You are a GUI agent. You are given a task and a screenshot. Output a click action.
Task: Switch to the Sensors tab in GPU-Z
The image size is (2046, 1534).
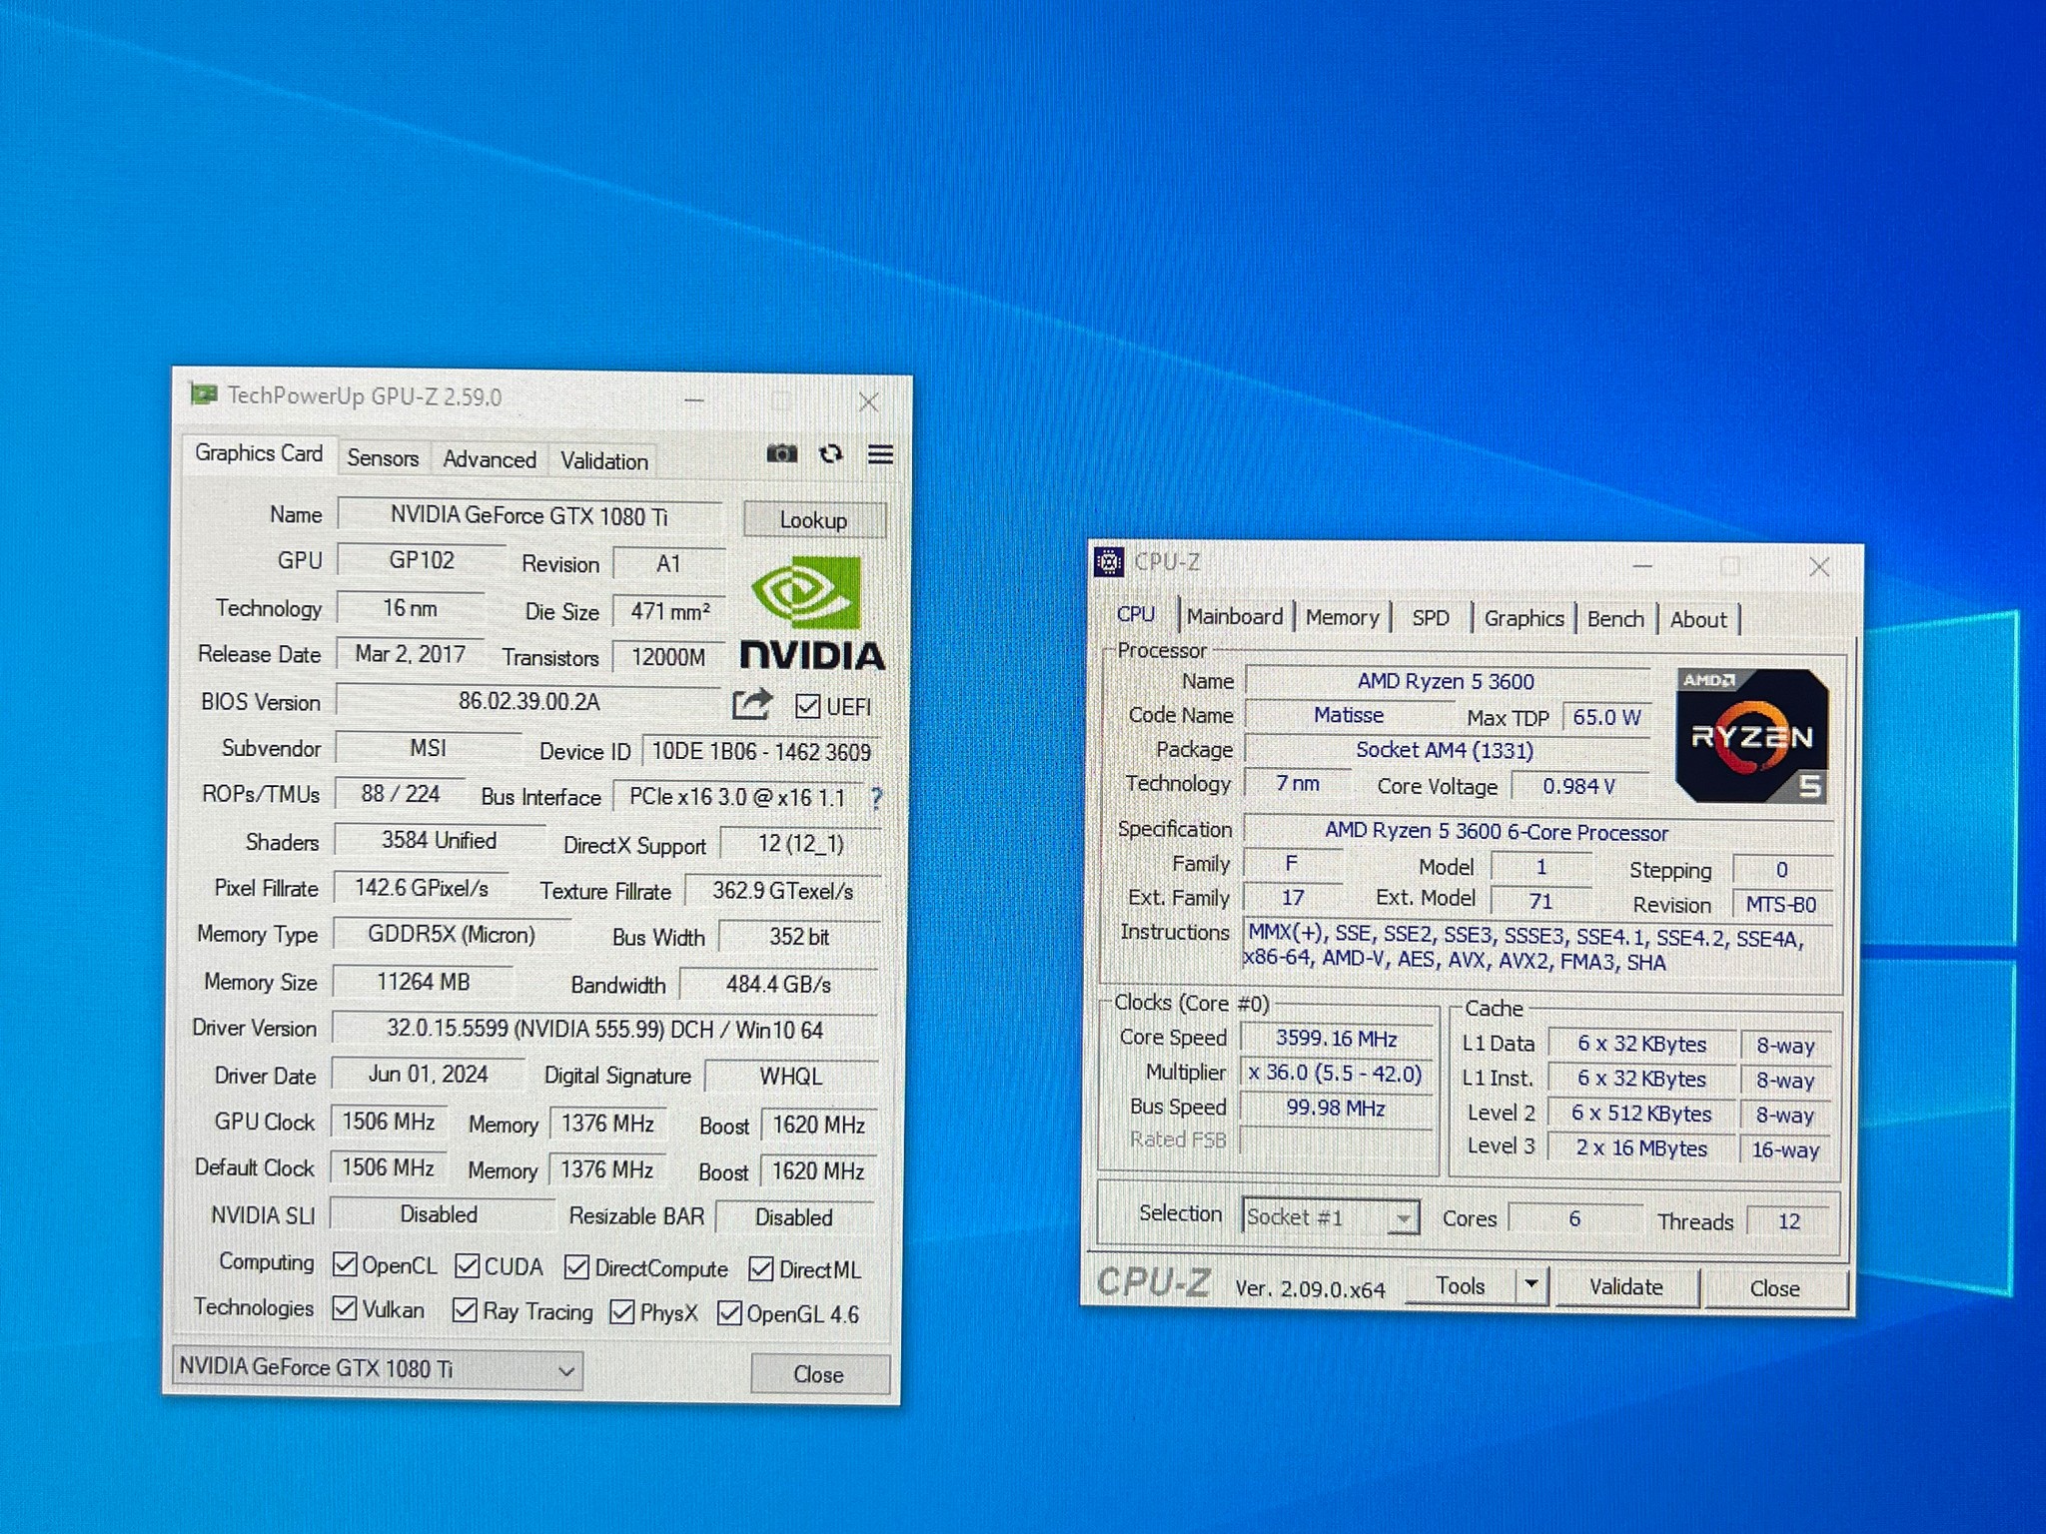pyautogui.click(x=383, y=458)
